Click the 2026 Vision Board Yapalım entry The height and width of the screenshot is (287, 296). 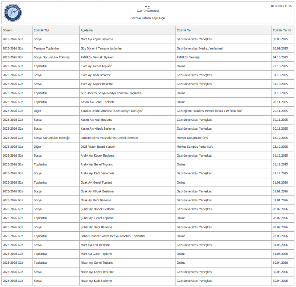[x=96, y=147]
